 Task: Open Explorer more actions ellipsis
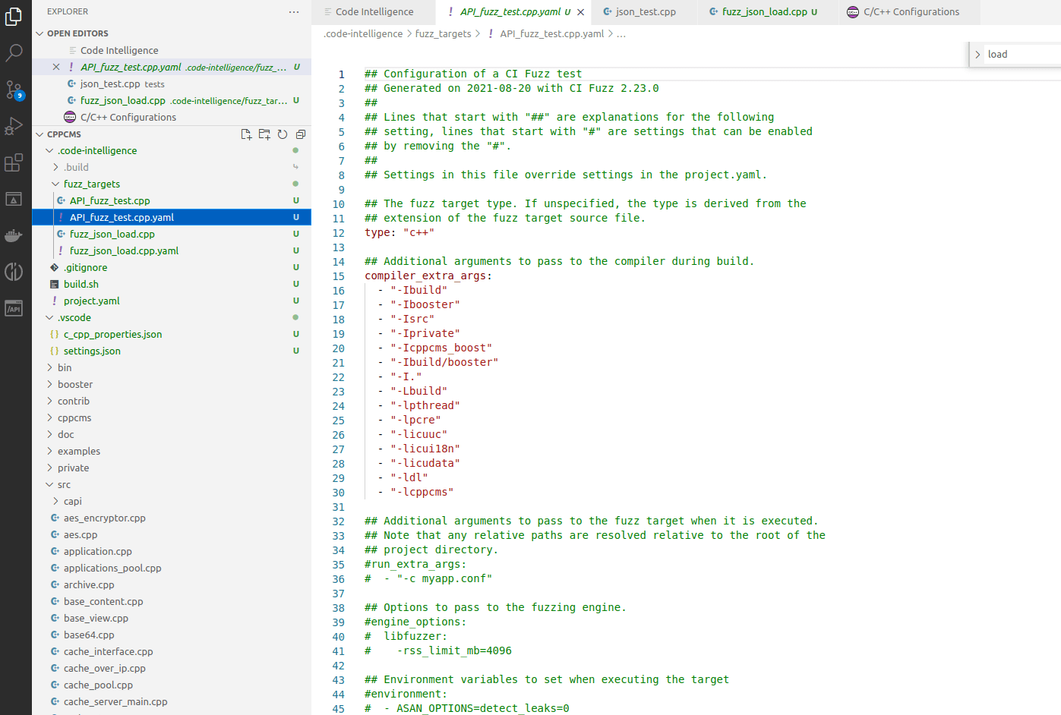tap(294, 11)
